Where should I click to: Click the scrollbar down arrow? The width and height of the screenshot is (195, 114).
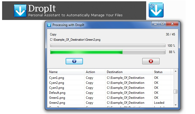tap(176, 105)
